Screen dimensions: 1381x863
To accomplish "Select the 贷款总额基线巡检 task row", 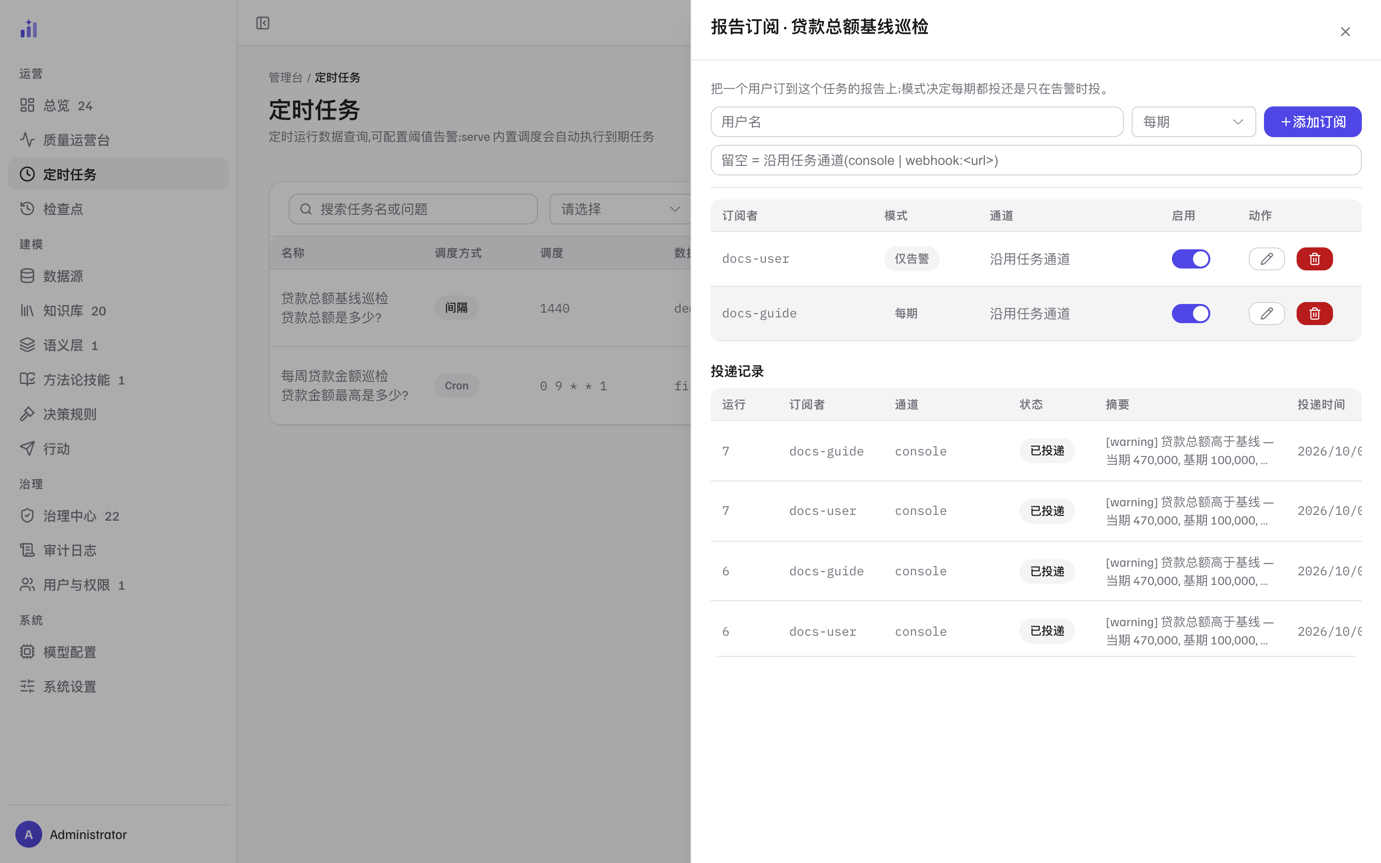I will (480, 308).
